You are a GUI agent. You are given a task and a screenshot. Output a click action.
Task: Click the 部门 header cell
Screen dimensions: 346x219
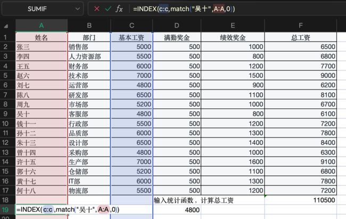click(x=89, y=37)
